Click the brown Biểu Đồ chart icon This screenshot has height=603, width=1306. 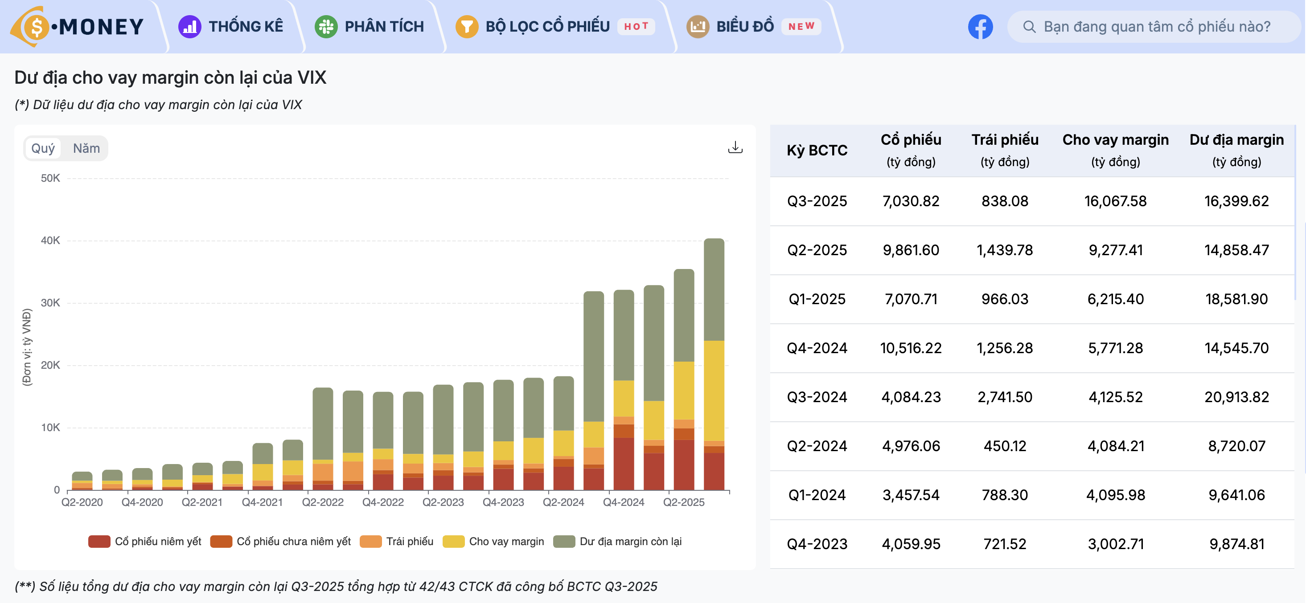click(698, 26)
